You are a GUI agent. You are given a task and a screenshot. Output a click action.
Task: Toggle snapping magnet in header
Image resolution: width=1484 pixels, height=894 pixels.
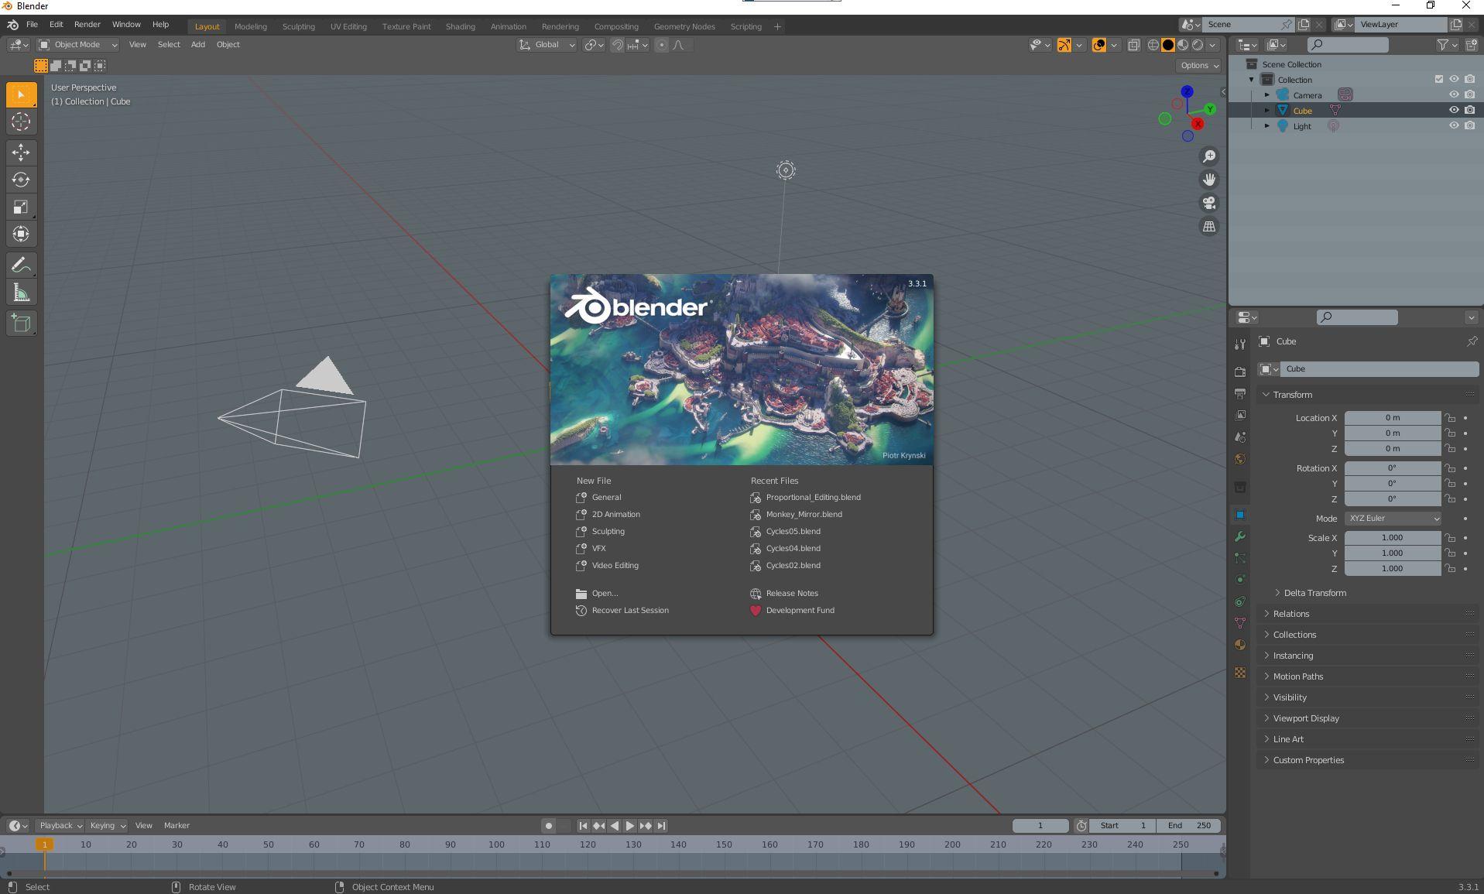coord(617,45)
